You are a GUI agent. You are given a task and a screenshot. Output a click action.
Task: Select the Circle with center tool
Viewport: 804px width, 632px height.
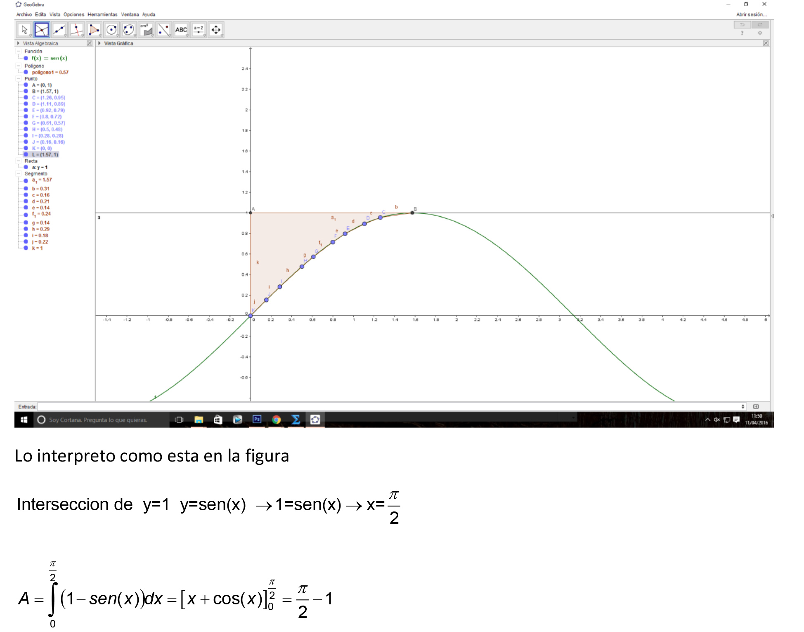(x=111, y=30)
